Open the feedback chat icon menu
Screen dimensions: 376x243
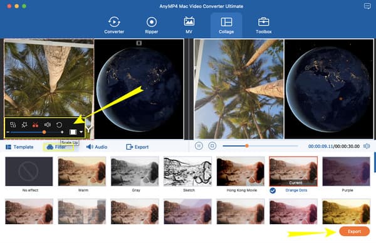367,6
